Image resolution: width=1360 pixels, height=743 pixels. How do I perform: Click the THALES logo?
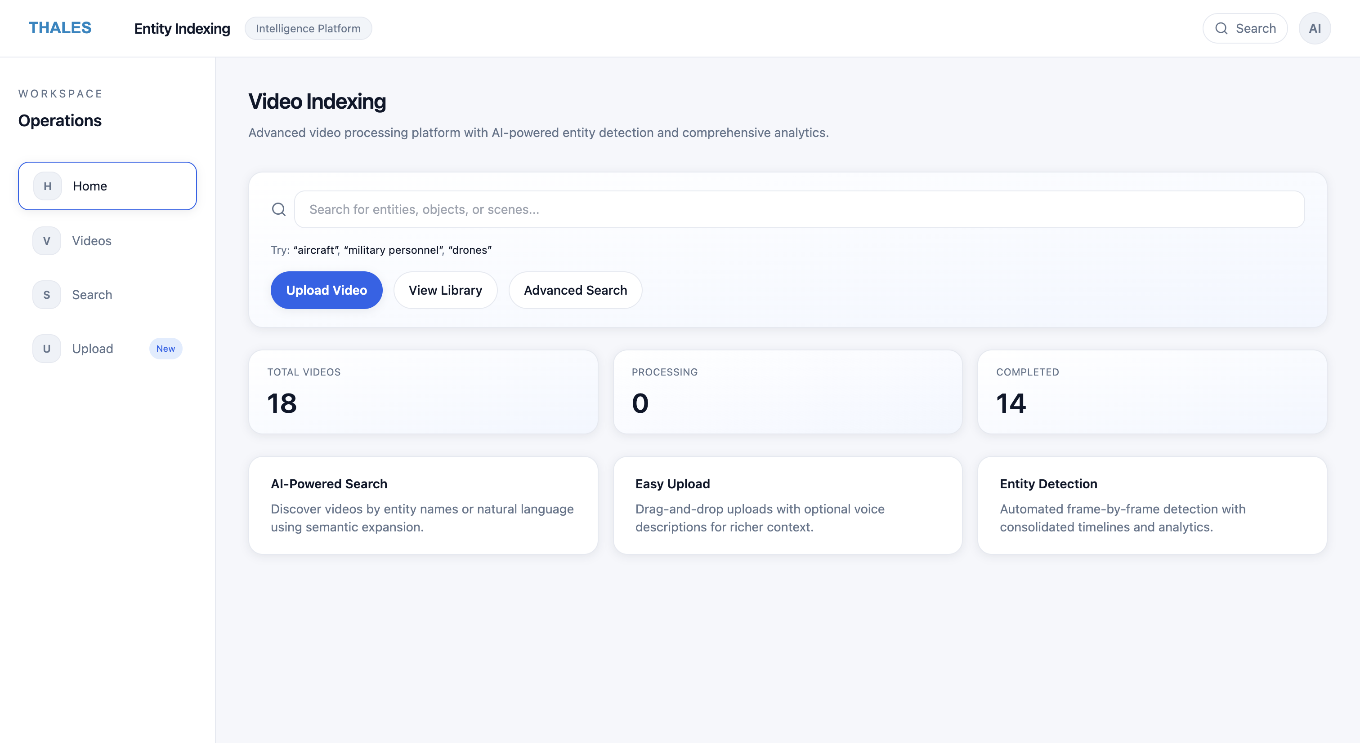coord(60,27)
